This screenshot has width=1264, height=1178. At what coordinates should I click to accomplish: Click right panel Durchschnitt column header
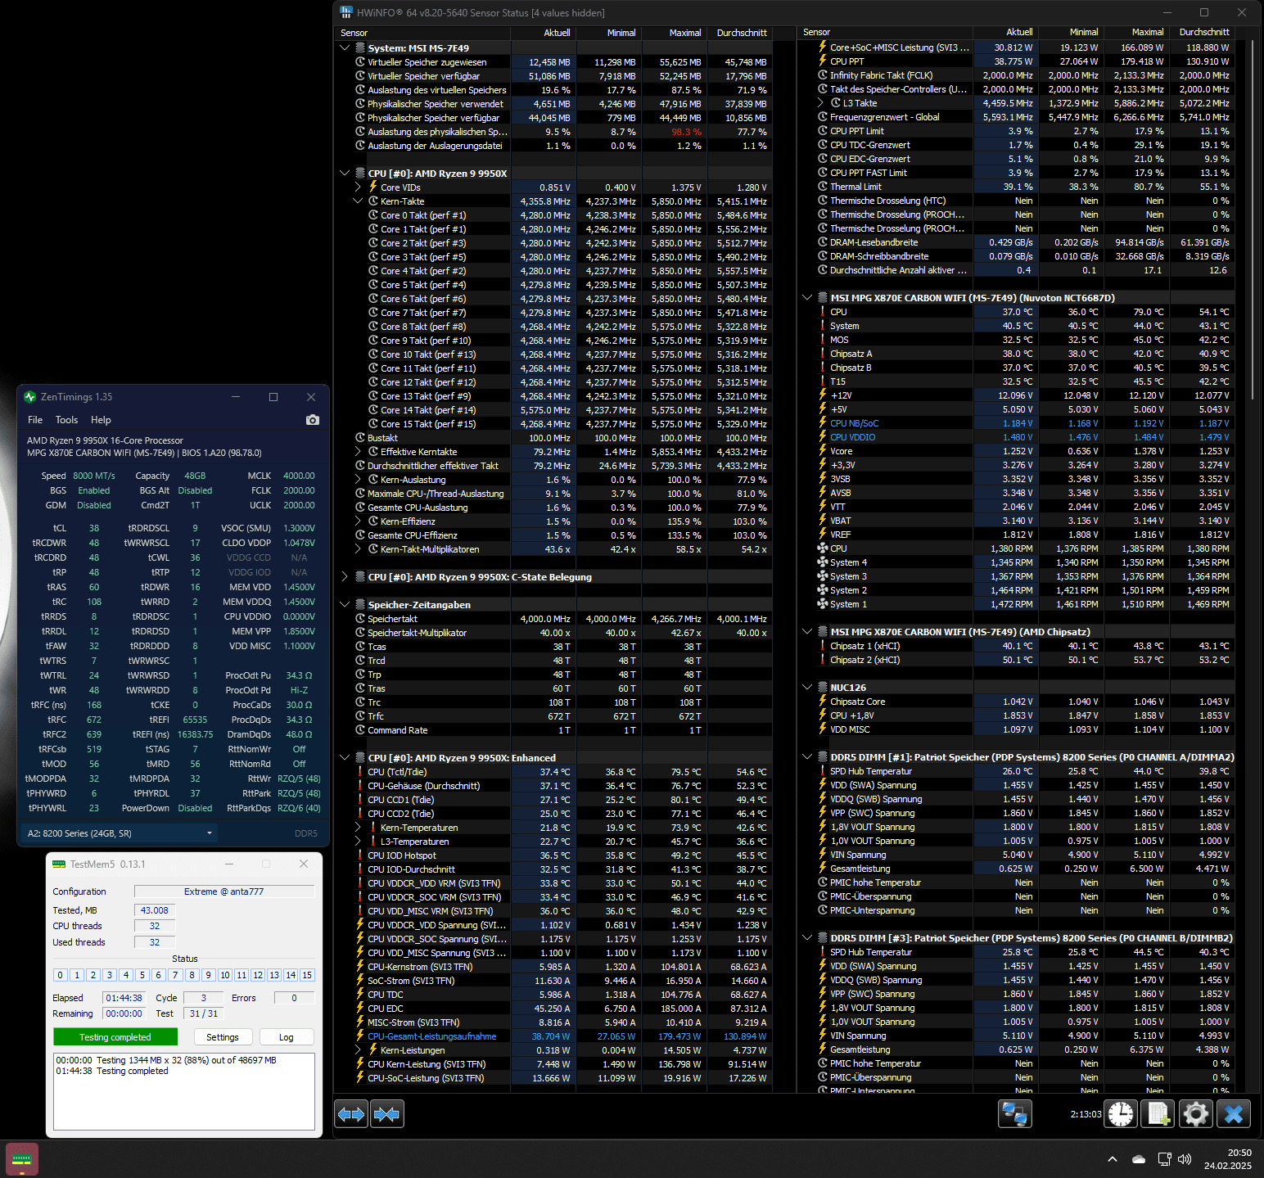[1202, 32]
